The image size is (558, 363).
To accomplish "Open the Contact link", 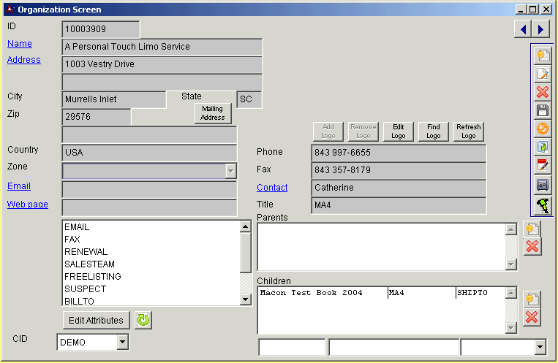I will [x=272, y=188].
